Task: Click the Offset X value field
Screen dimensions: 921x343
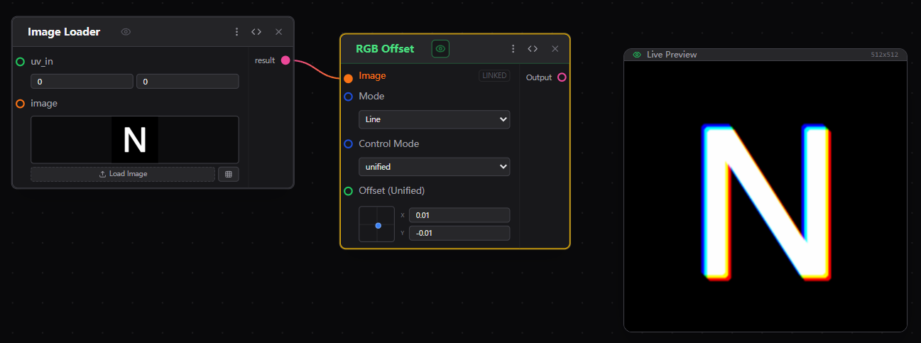Action: (459, 215)
